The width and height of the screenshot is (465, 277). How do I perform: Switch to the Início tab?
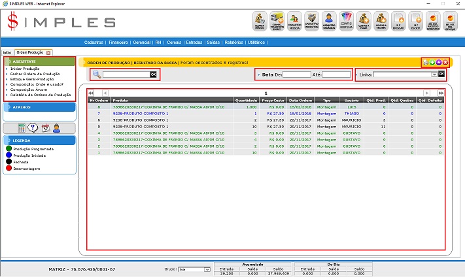(7, 52)
